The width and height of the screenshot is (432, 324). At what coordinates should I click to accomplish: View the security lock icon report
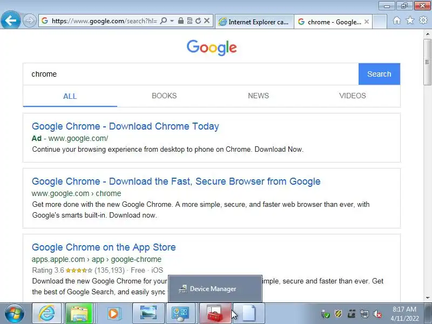coord(181,21)
